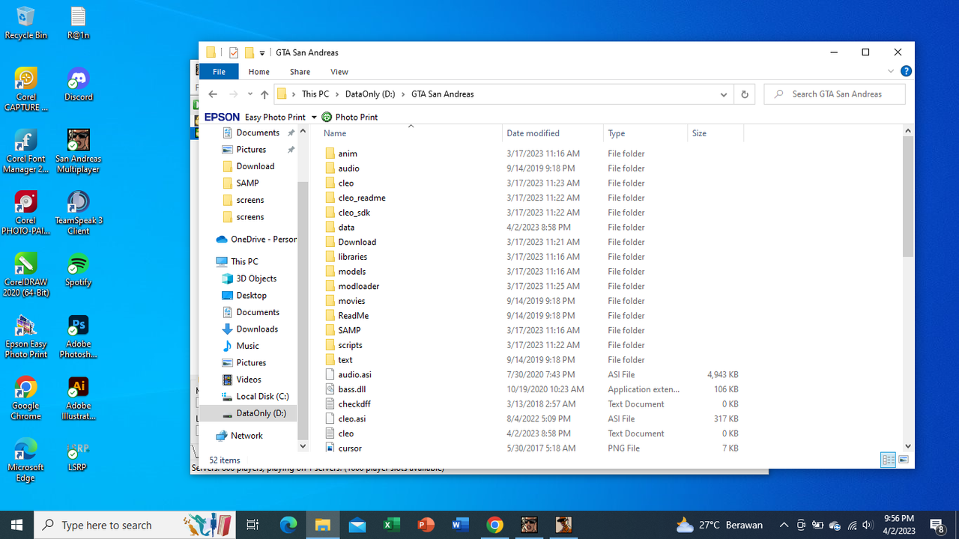This screenshot has height=539, width=959.
Task: Open PowerPoint from the taskbar
Action: [426, 525]
